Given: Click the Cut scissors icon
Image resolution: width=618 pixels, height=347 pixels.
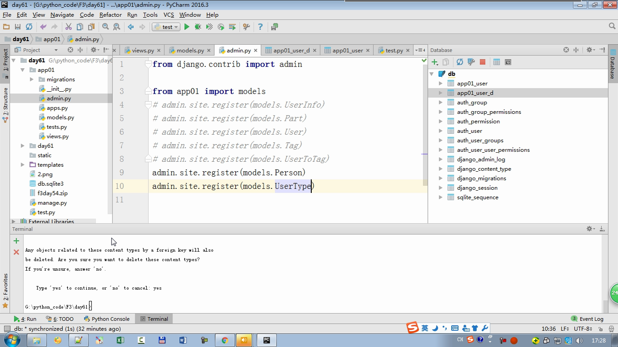Looking at the screenshot, I should pos(69,27).
